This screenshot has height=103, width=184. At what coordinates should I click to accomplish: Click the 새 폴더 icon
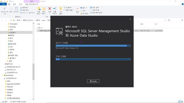(x=61, y=9)
